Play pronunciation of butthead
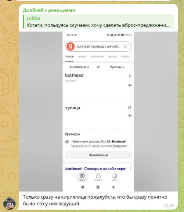 [130, 85]
